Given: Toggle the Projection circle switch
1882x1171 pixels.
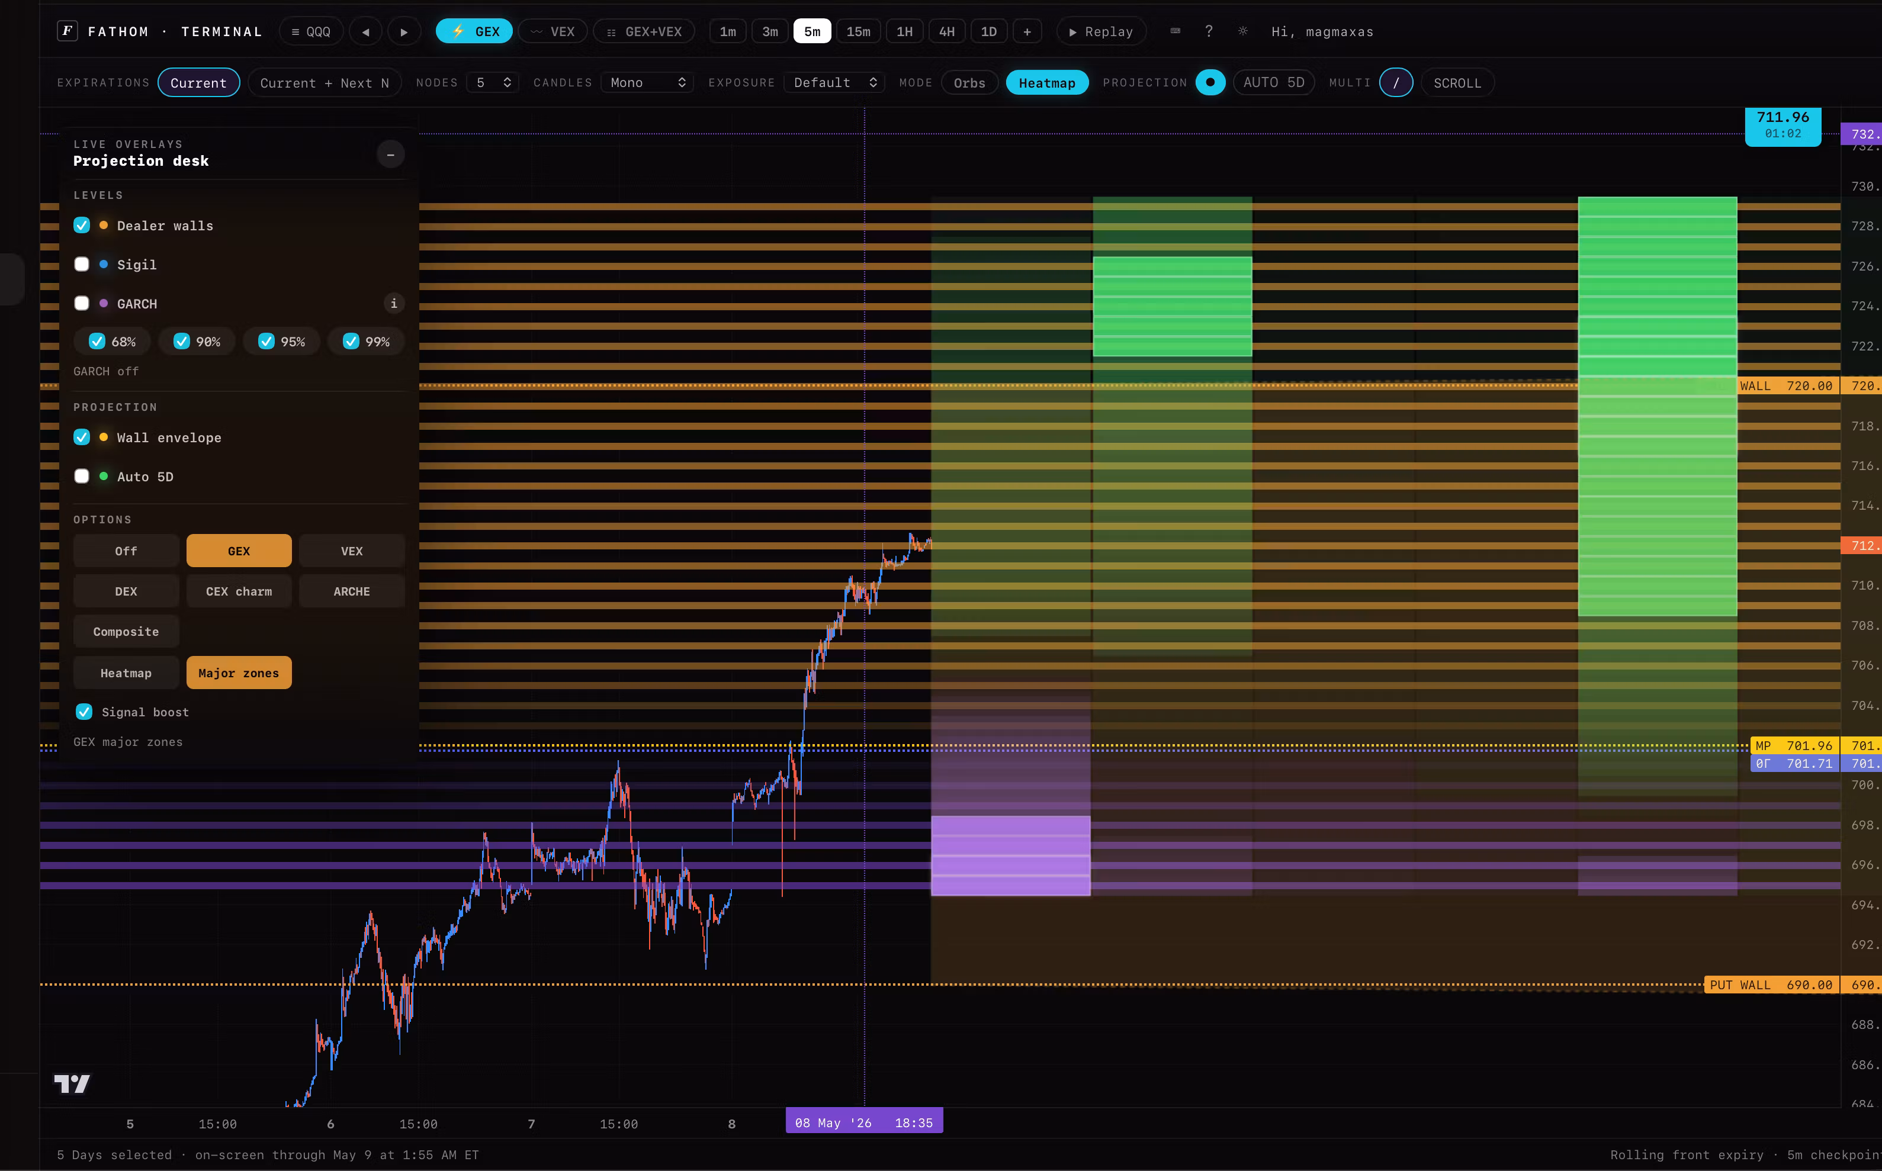Looking at the screenshot, I should (1210, 83).
